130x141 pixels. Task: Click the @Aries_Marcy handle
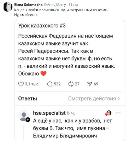point(55,5)
